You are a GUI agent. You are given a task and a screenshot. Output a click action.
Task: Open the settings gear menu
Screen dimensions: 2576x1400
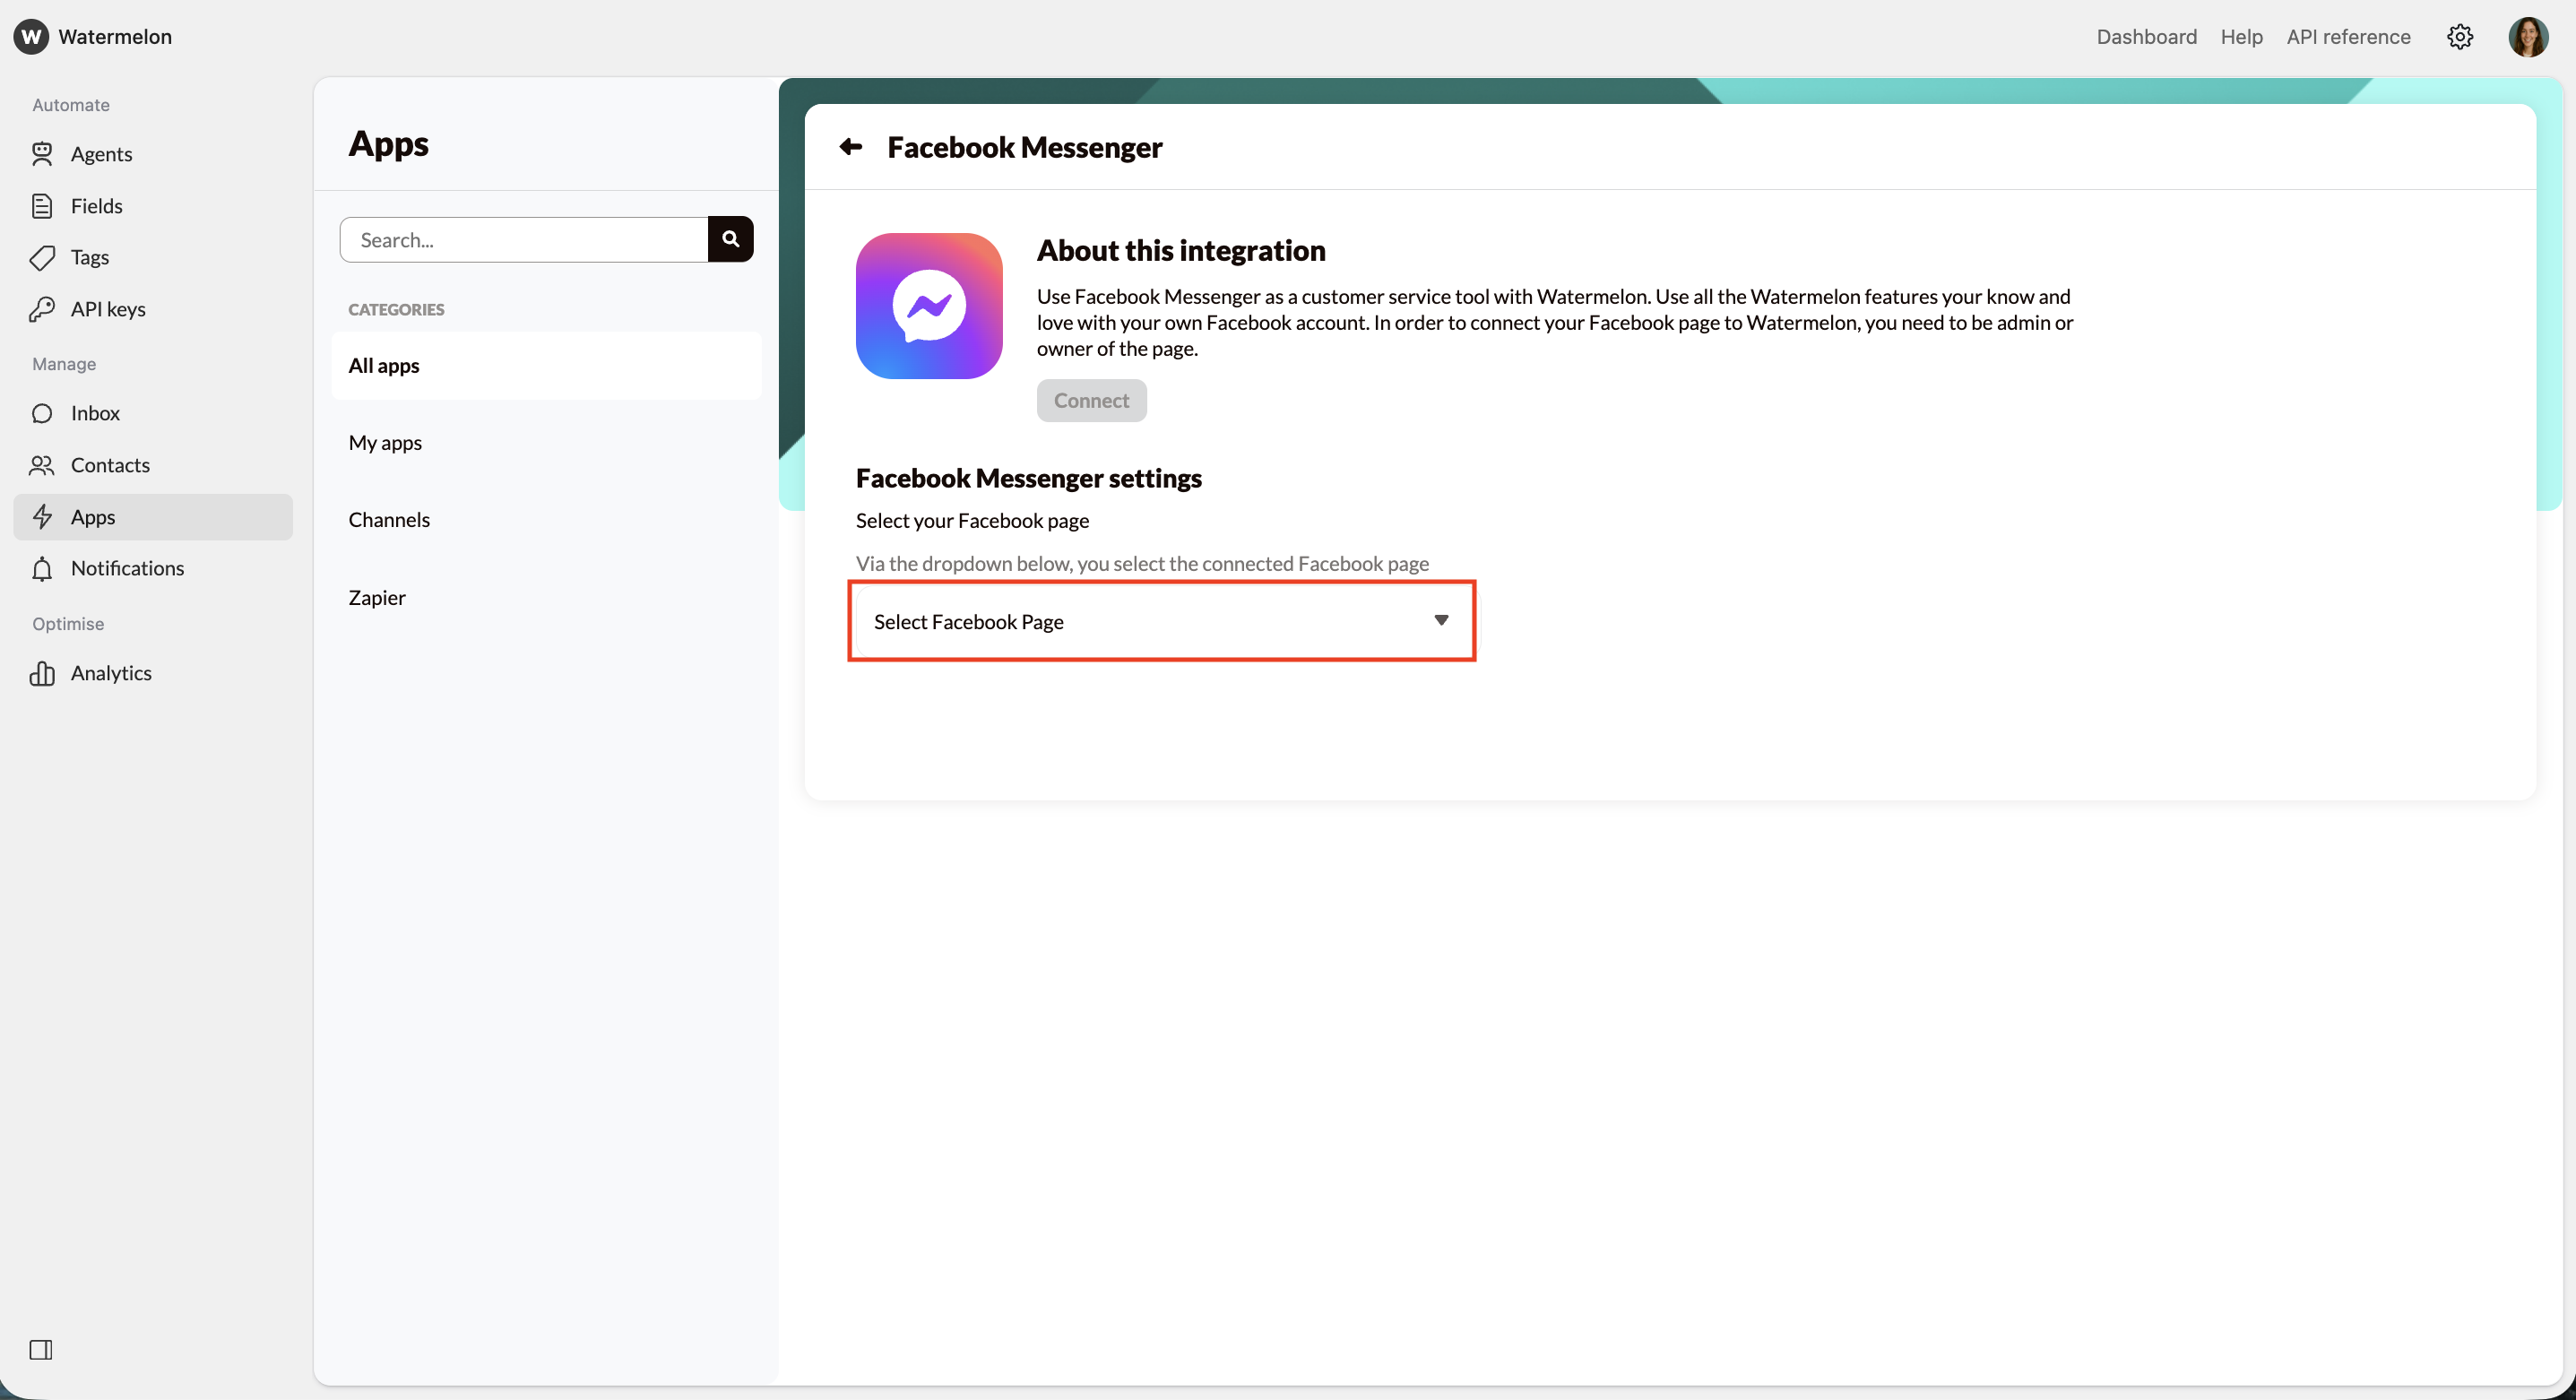(x=2460, y=37)
